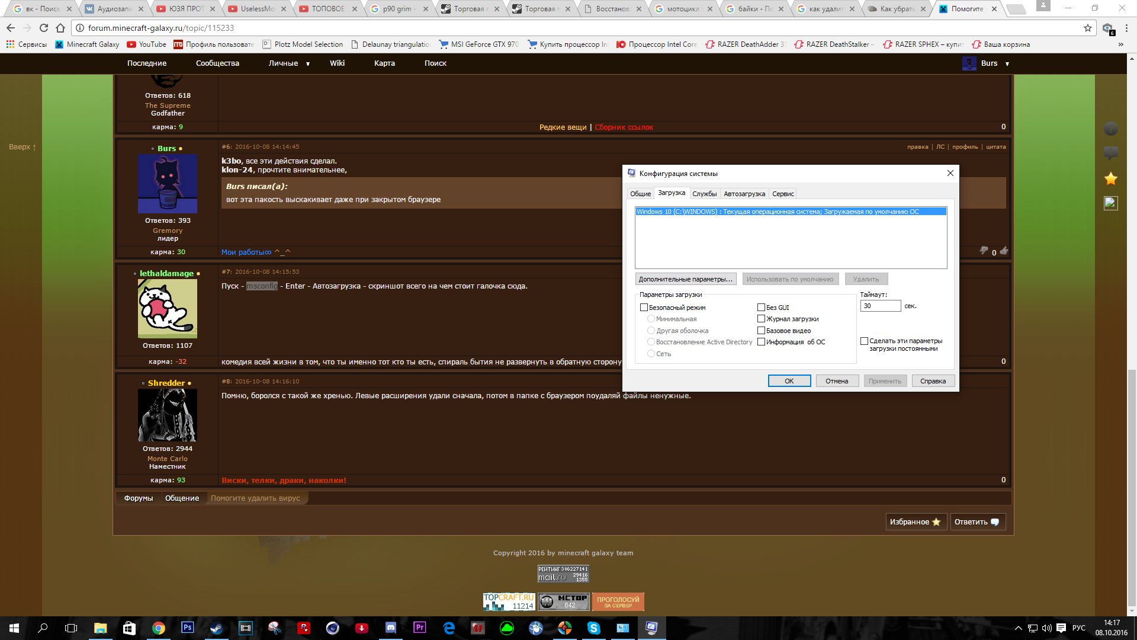Click the цитата link on Burs post
Image resolution: width=1137 pixels, height=640 pixels.
(x=996, y=147)
